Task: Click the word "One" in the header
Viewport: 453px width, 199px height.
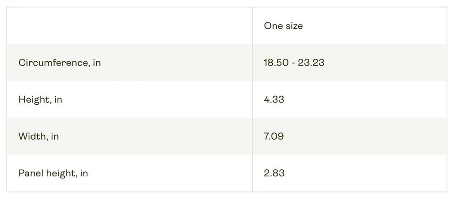Action: (273, 26)
